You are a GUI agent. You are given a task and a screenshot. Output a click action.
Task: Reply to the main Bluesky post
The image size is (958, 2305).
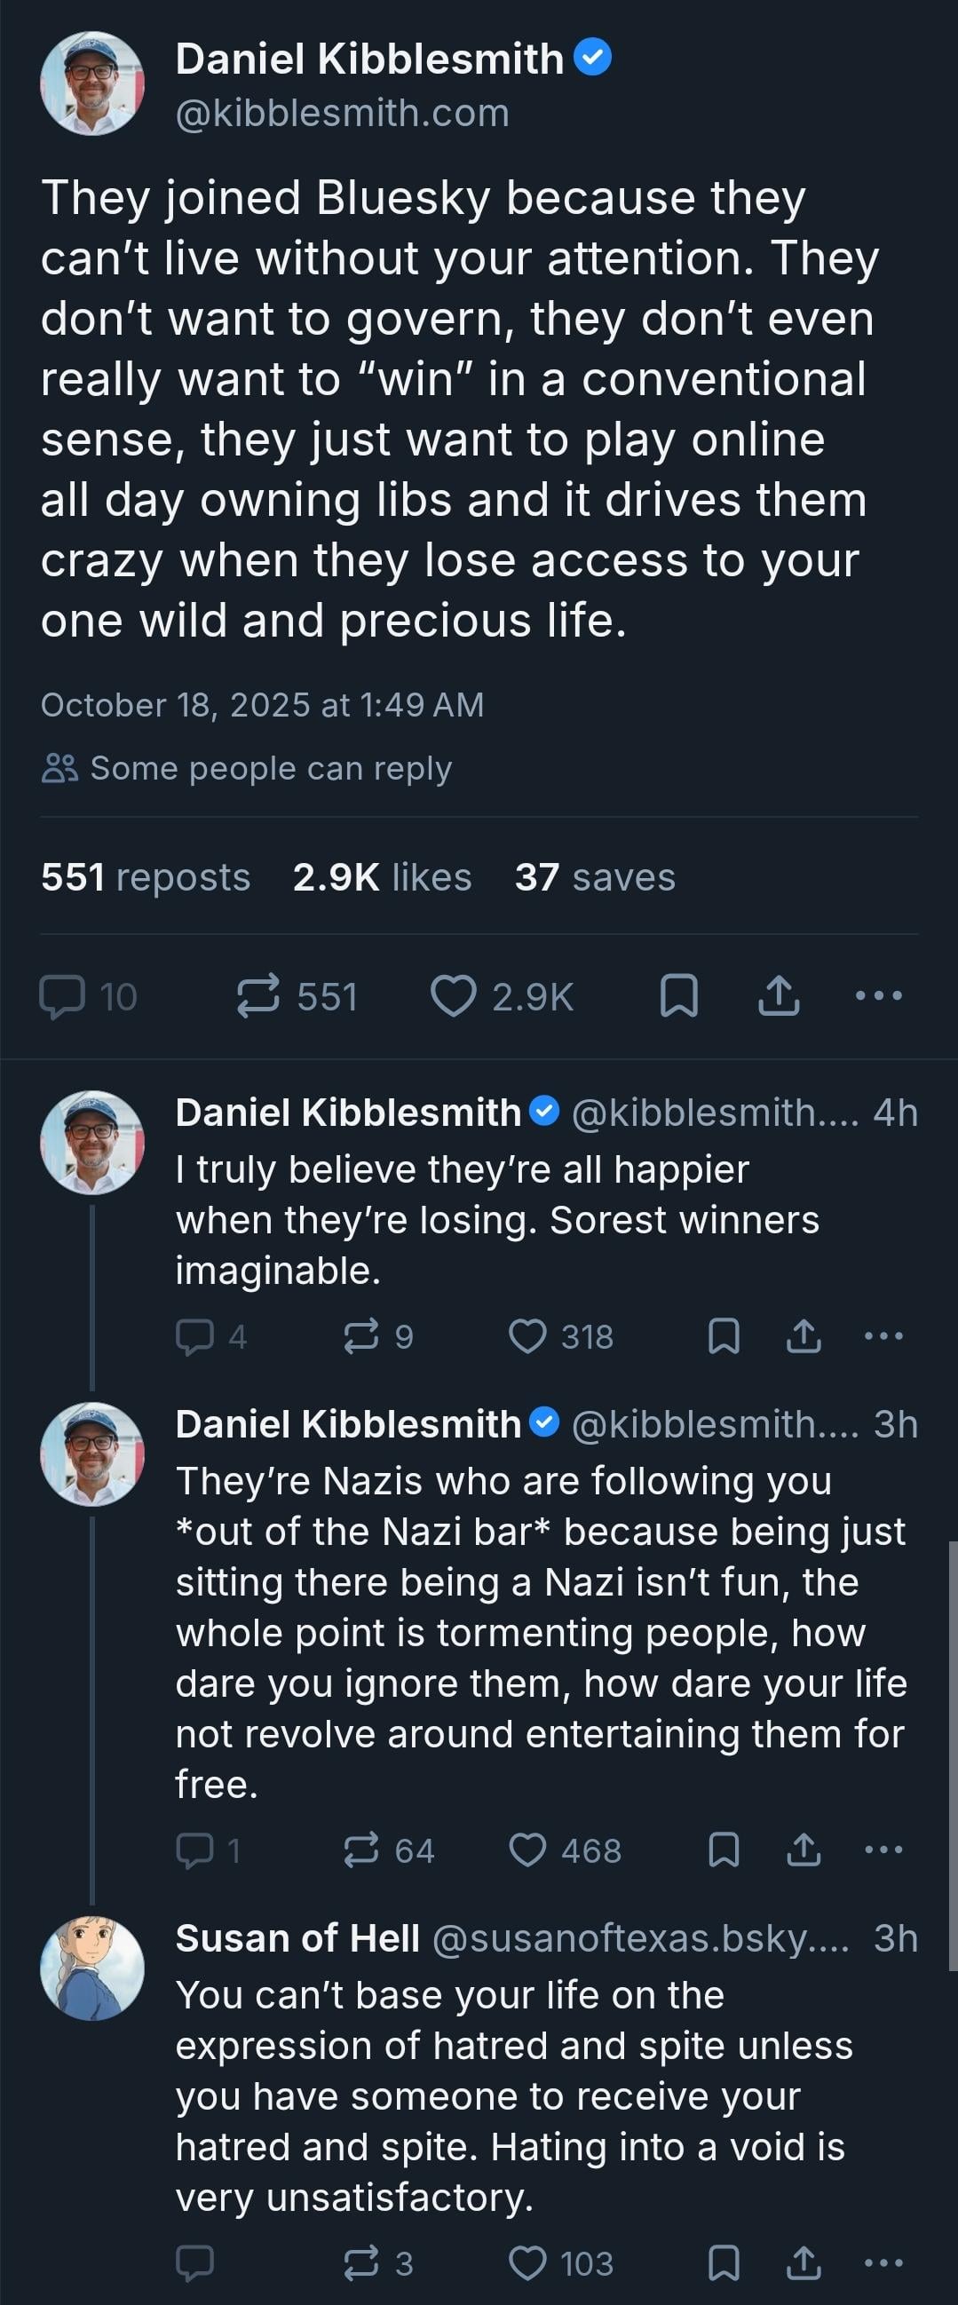(x=63, y=997)
